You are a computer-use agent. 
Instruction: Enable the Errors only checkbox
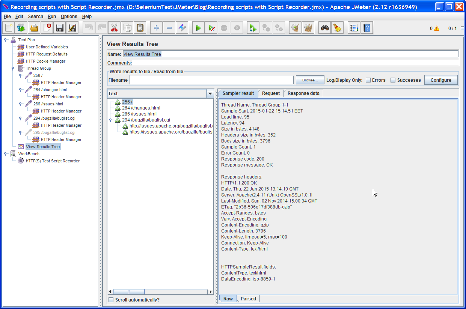pyautogui.click(x=368, y=80)
